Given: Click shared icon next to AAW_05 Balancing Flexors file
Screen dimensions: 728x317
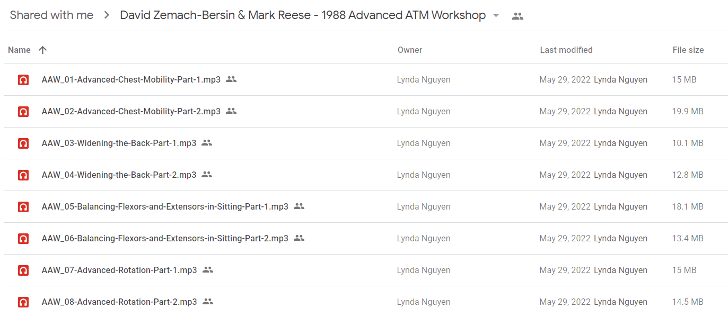Looking at the screenshot, I should (299, 206).
